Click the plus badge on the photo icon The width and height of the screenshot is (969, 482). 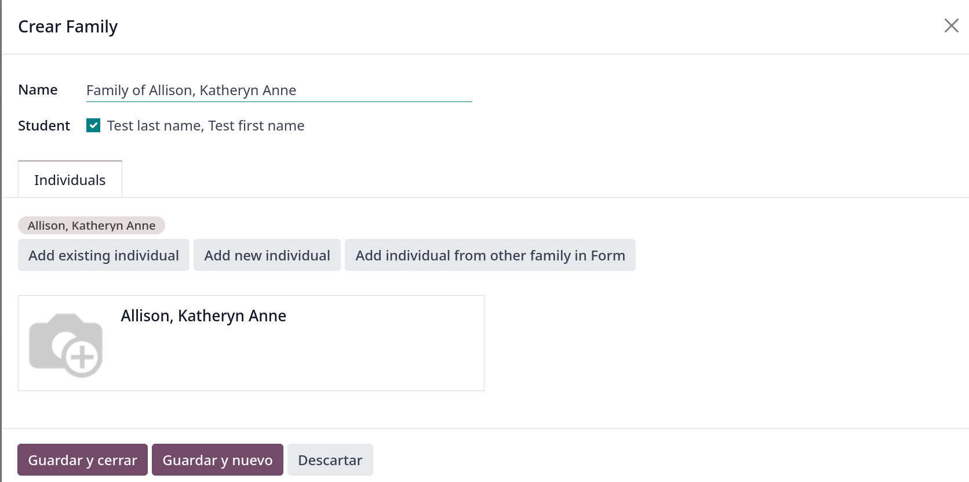[82, 357]
